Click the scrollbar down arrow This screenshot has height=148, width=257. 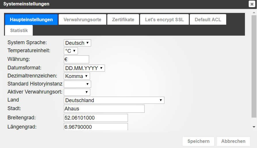pyautogui.click(x=254, y=127)
